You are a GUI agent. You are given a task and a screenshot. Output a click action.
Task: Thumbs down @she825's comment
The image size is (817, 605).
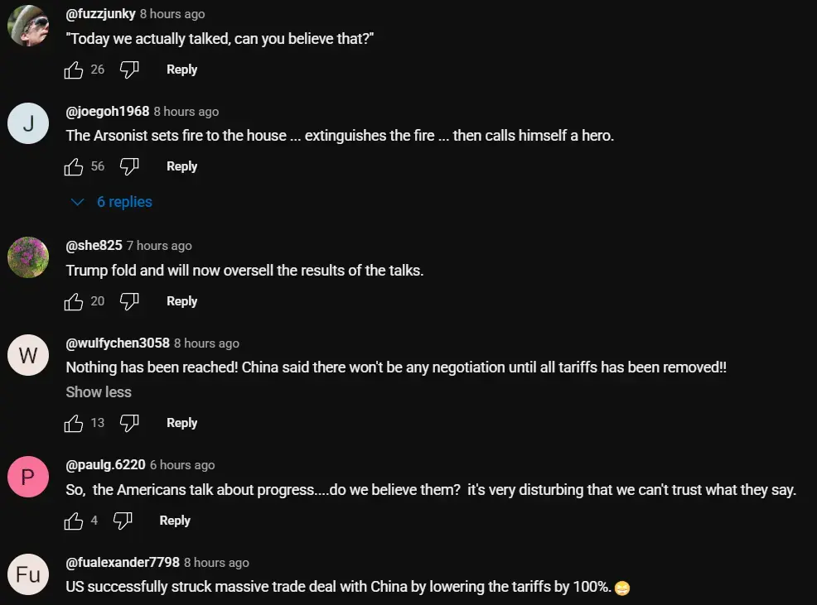pyautogui.click(x=129, y=302)
